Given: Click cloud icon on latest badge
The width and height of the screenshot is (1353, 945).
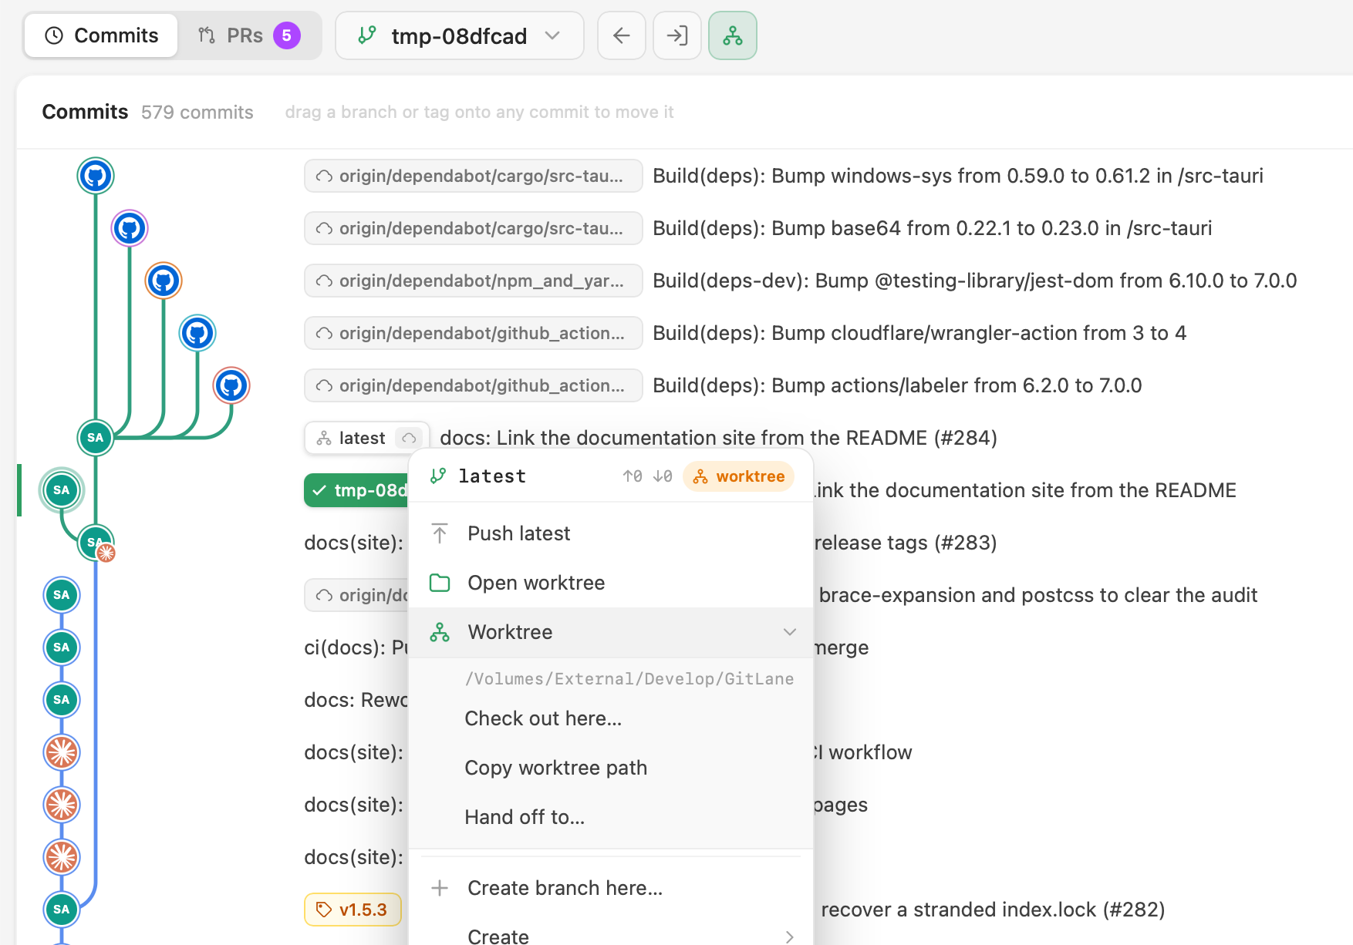Looking at the screenshot, I should [409, 438].
